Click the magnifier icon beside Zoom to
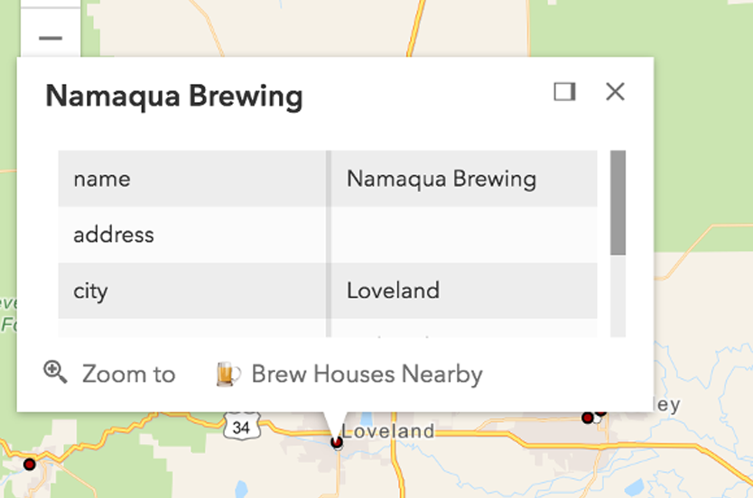Screen dimensions: 753x498 click(55, 373)
